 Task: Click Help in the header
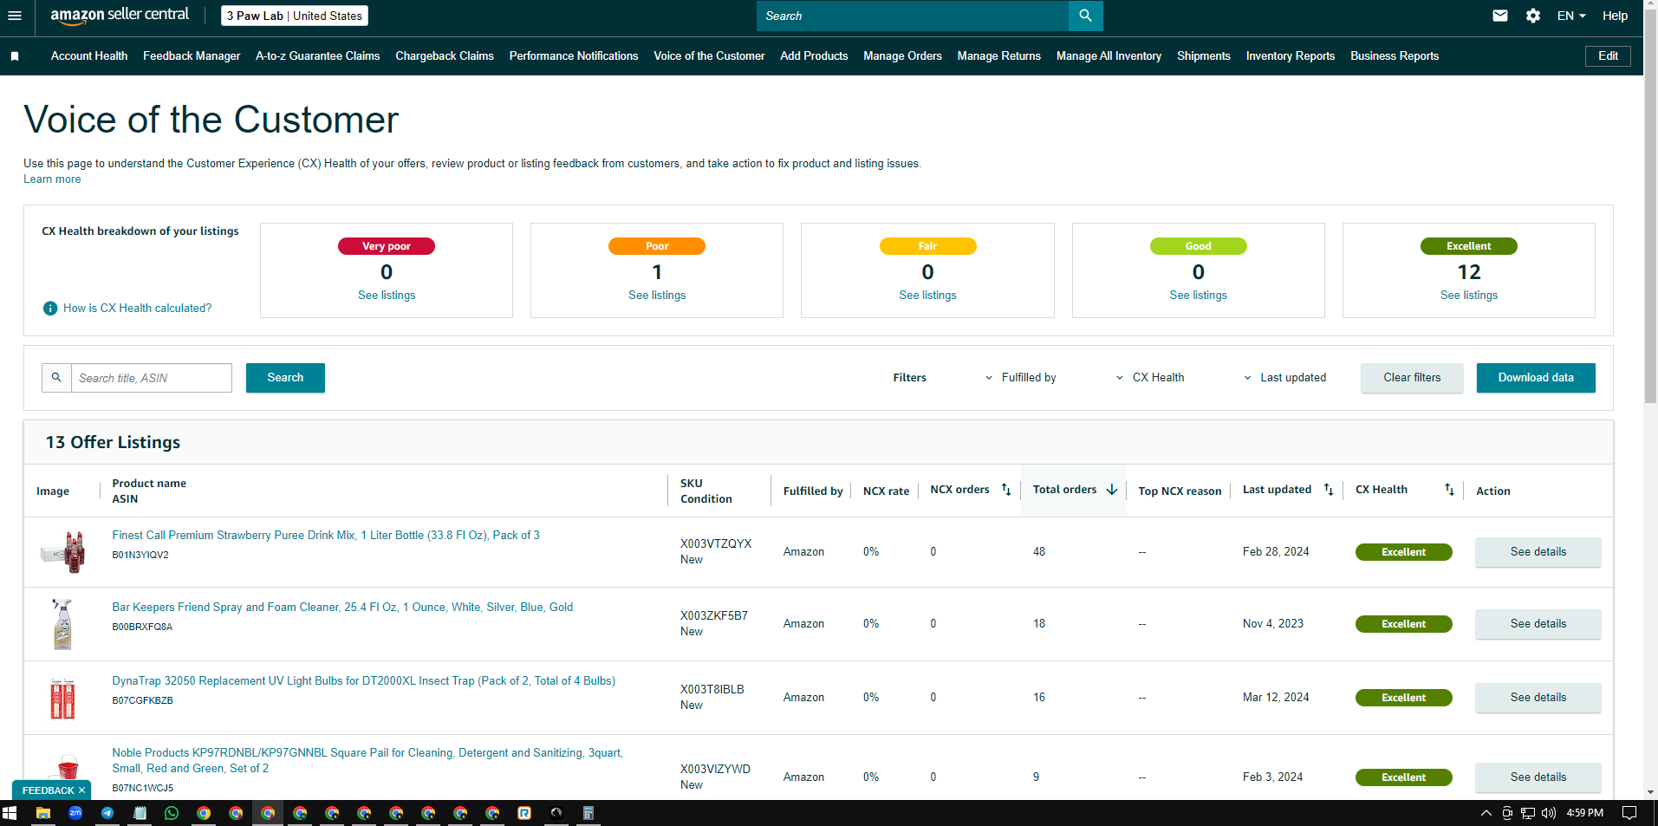coord(1615,16)
